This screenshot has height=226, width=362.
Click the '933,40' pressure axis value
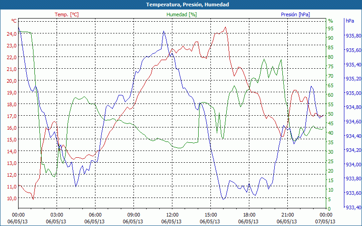click(353, 207)
